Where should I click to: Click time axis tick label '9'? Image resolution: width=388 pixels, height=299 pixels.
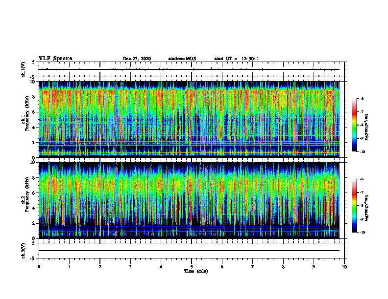314,267
